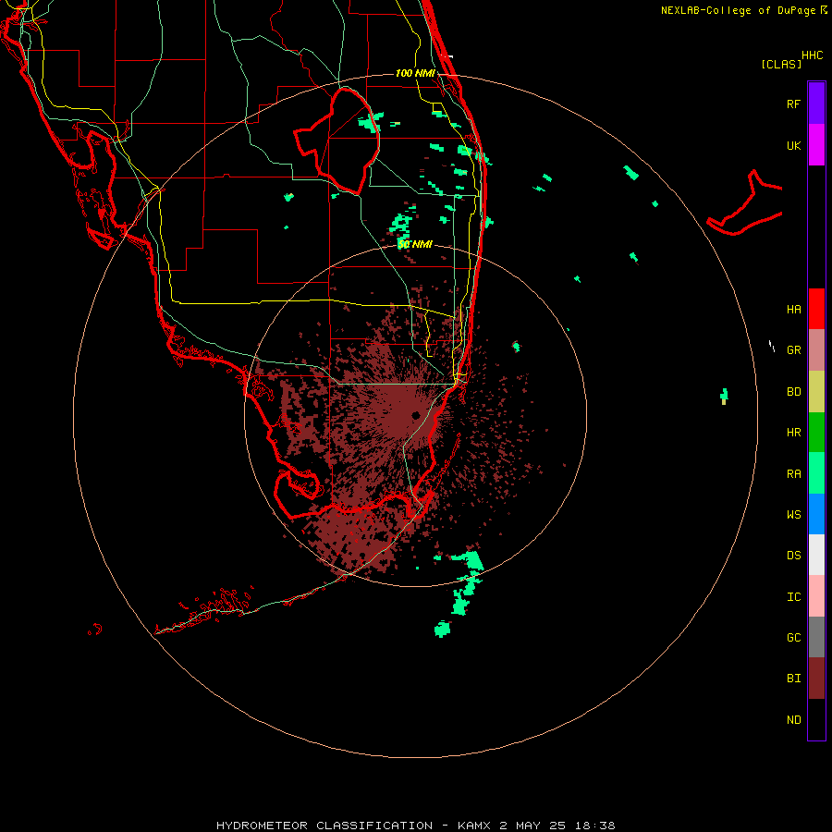Click the WS legend label
832x832 pixels.
coord(794,515)
